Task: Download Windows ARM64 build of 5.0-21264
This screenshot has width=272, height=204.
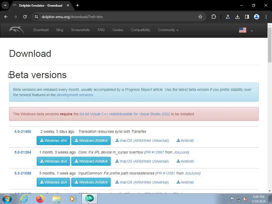Action: pyautogui.click(x=91, y=161)
